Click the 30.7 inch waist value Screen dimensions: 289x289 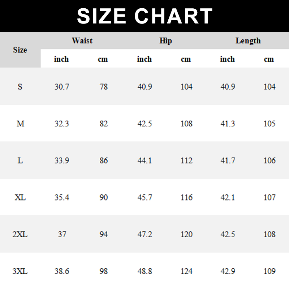[x=62, y=87]
